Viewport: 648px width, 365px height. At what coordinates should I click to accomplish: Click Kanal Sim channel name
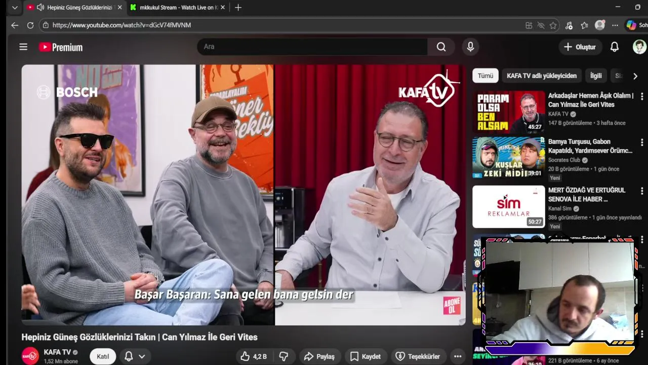pos(559,208)
